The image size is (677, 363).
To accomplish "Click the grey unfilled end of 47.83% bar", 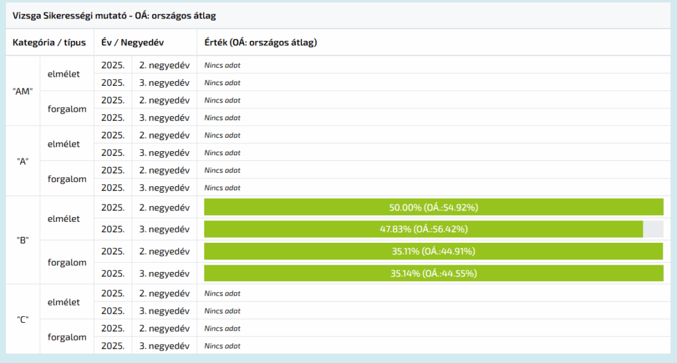I will (653, 229).
